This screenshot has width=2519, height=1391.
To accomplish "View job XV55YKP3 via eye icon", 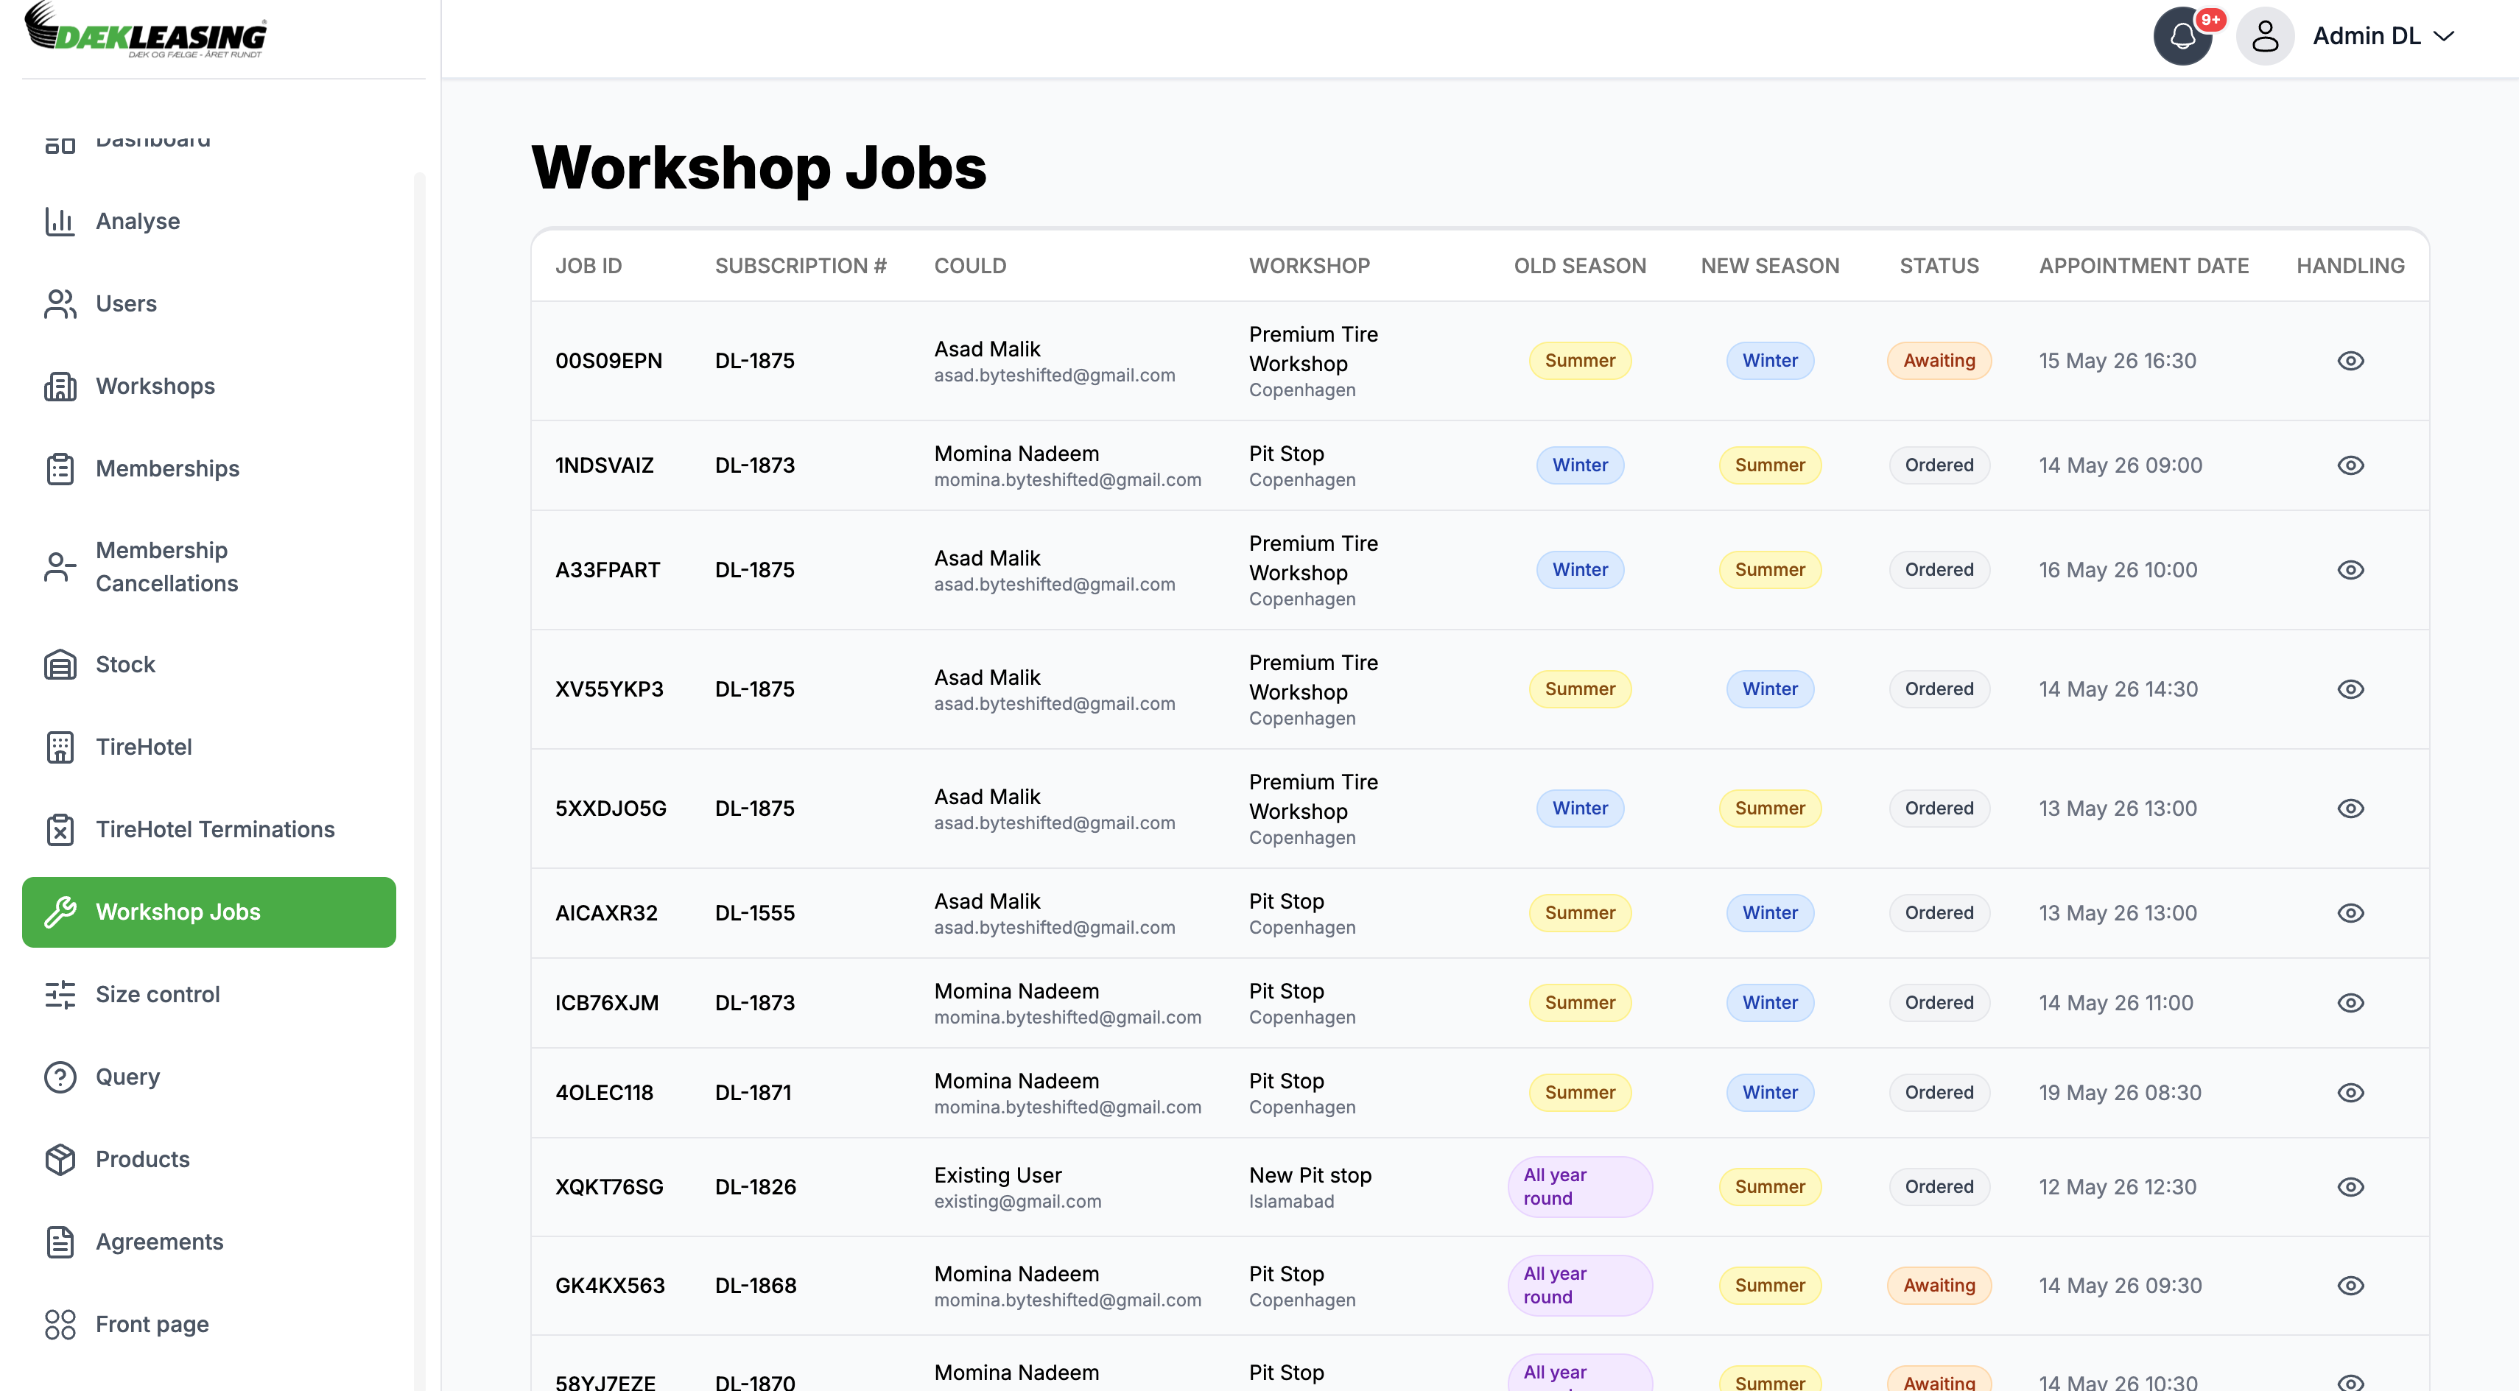I will click(x=2350, y=689).
